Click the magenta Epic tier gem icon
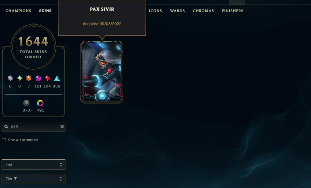This screenshot has width=311, height=188. pos(38,78)
